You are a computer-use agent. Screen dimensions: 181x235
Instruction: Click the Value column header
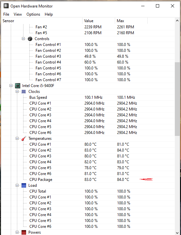click(x=98, y=21)
